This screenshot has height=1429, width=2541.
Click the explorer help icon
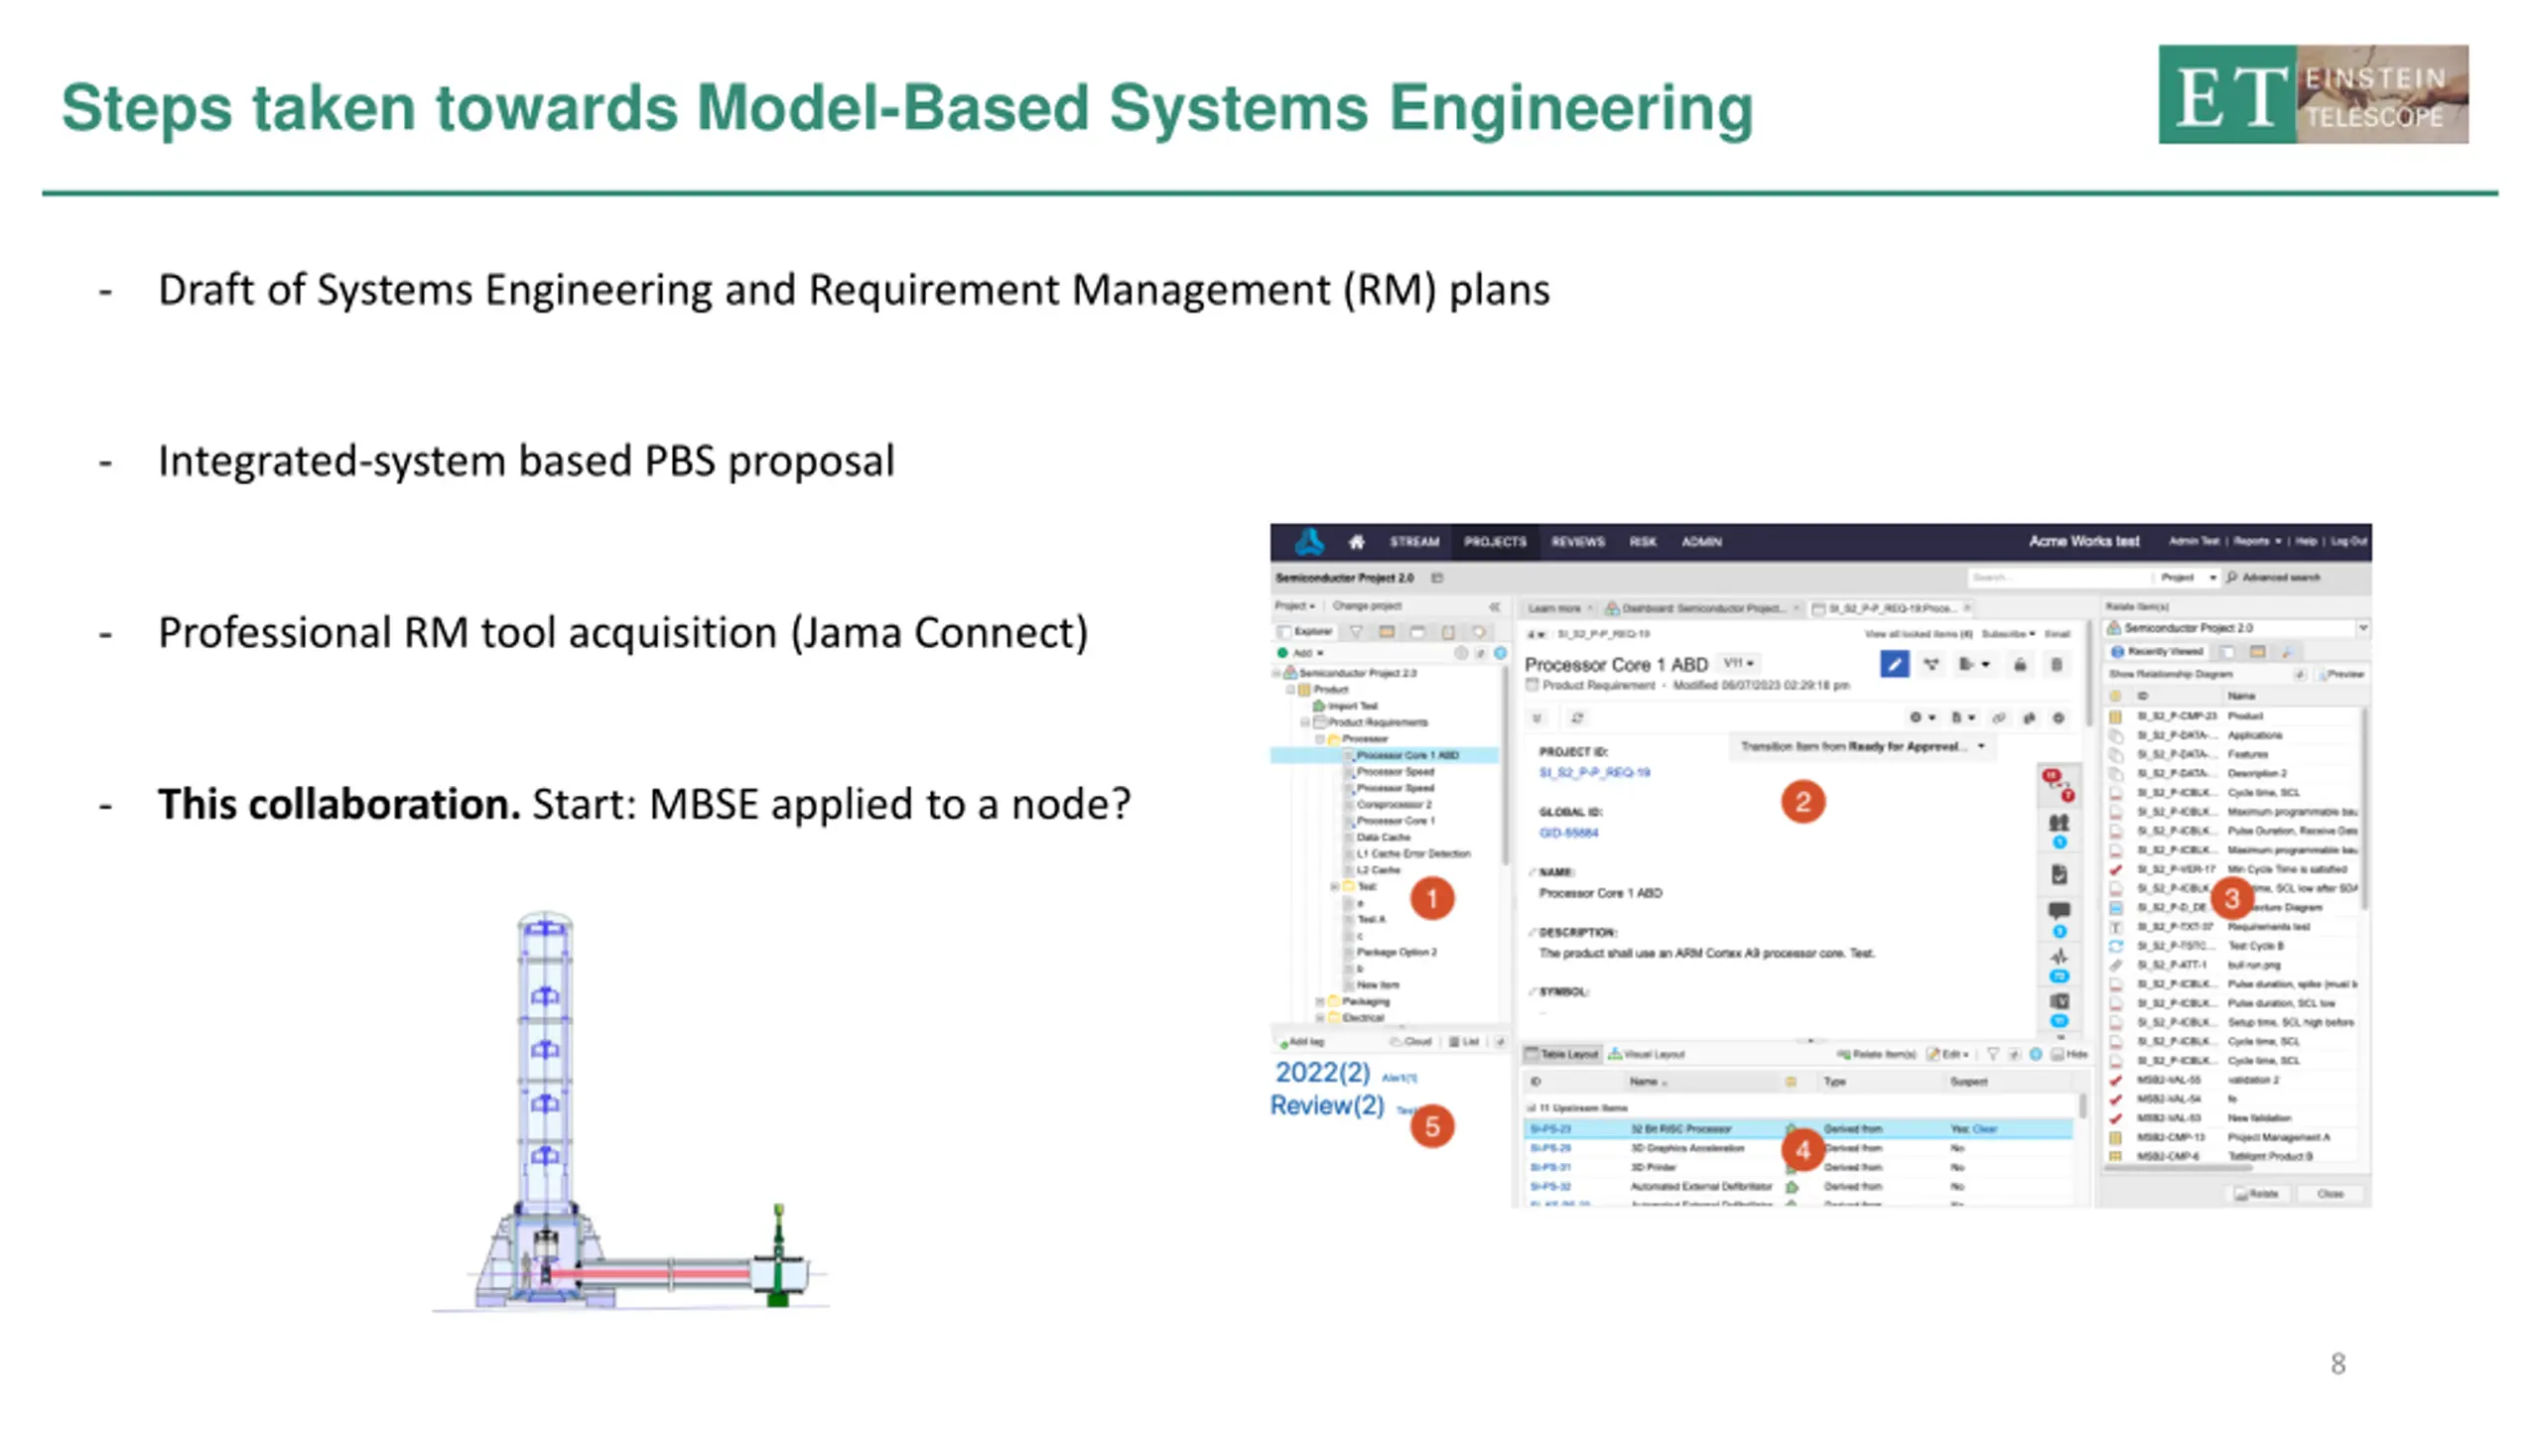1500,654
